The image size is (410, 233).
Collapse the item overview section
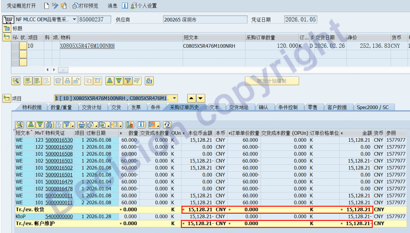coord(7,37)
